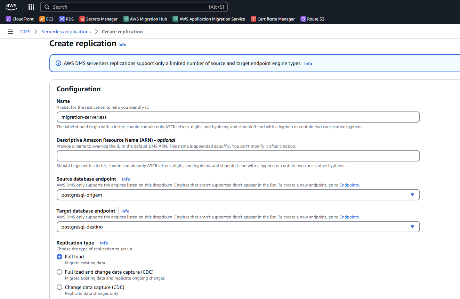Toggle the hamburger side navigation menu
Image resolution: width=460 pixels, height=299 pixels.
click(11, 32)
